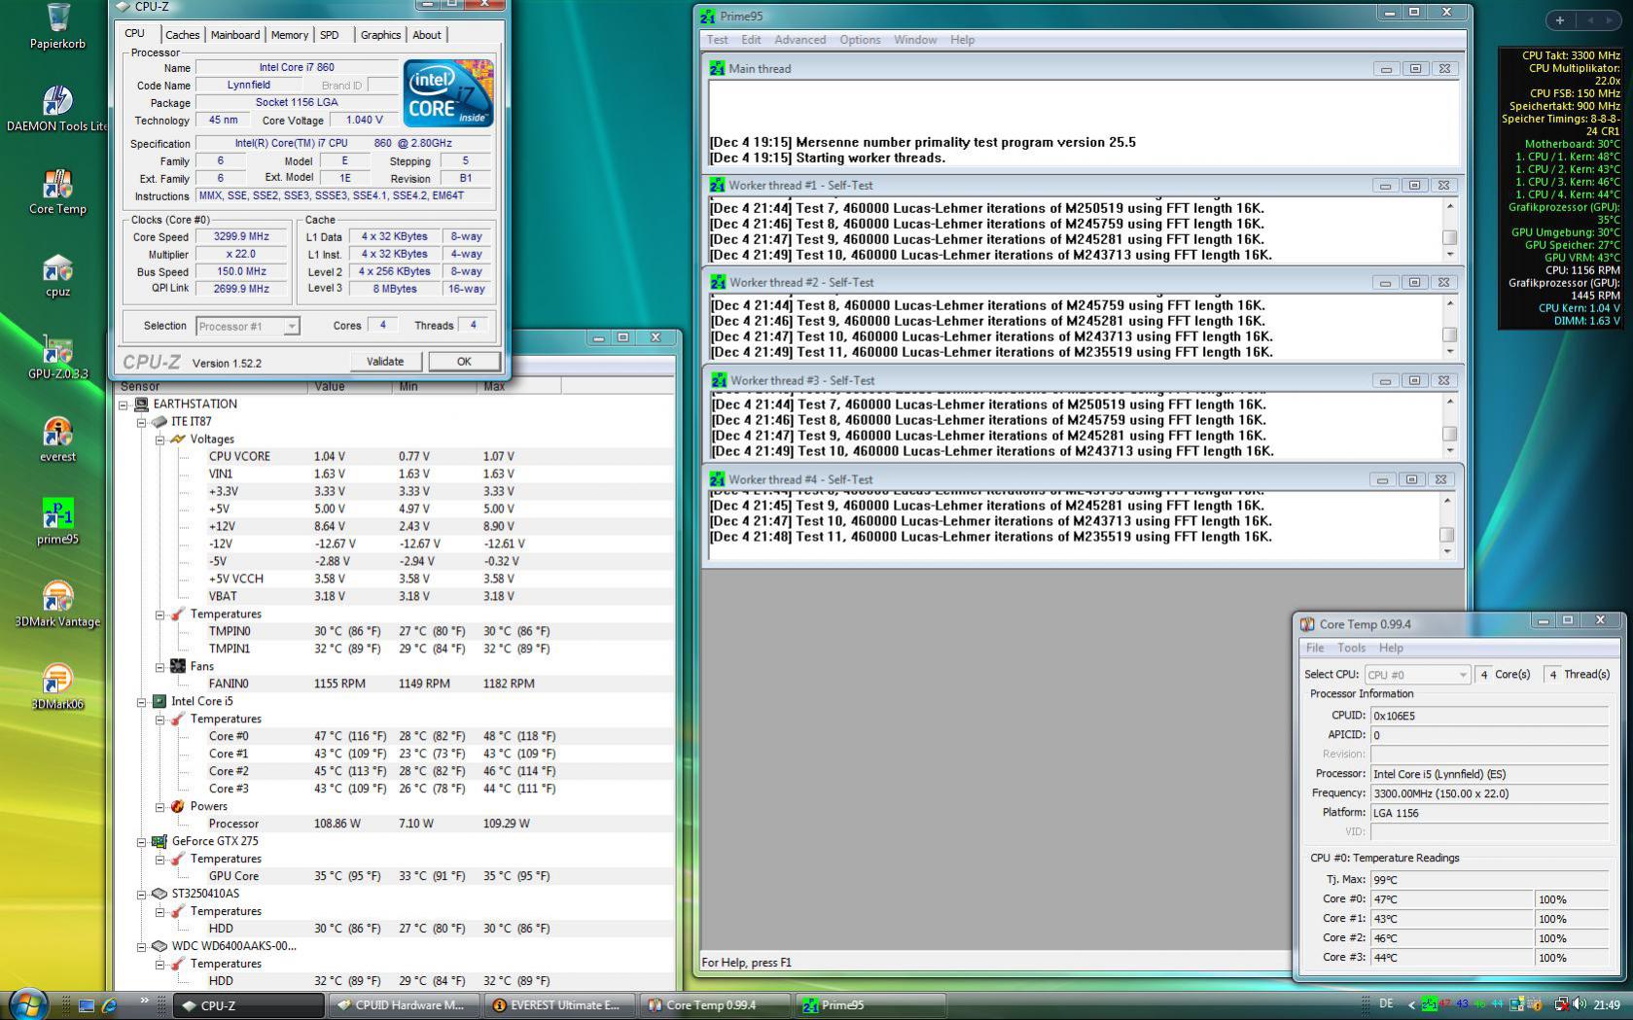Click Worker thread #1 scrollbar up arrow
Viewport: 1633px width, 1020px height.
1449,206
